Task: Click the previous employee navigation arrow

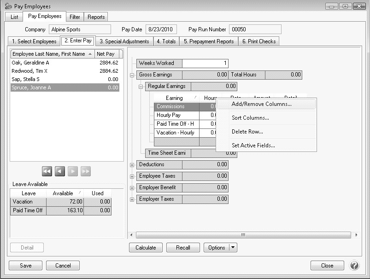Action: point(60,171)
